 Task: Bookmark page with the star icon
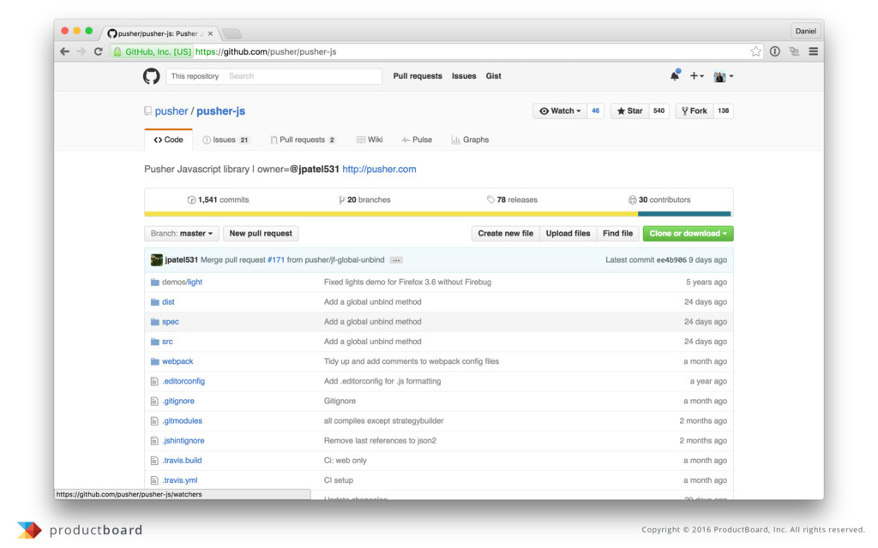point(755,51)
